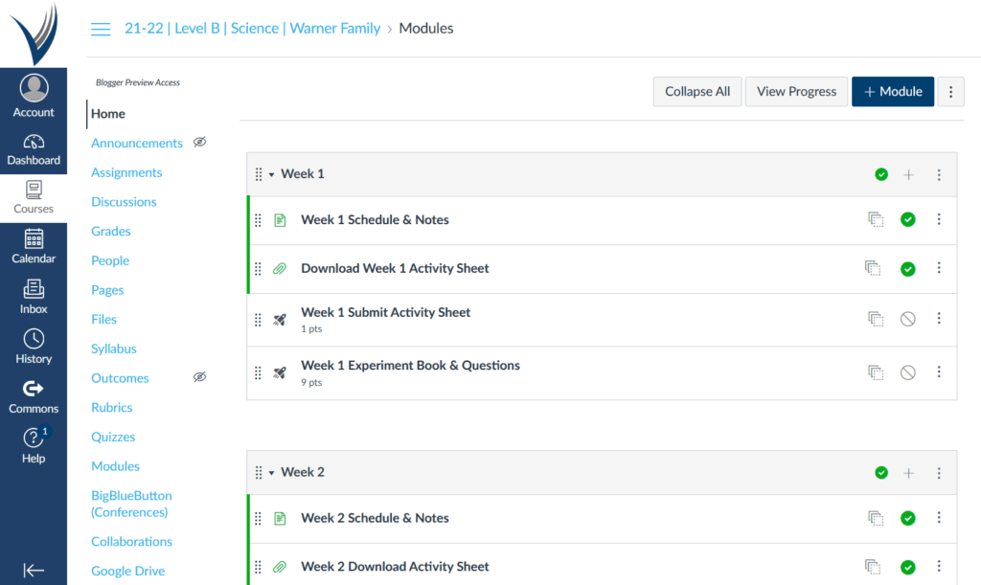
Task: Add item to Week 1 module plus icon
Action: coord(908,175)
